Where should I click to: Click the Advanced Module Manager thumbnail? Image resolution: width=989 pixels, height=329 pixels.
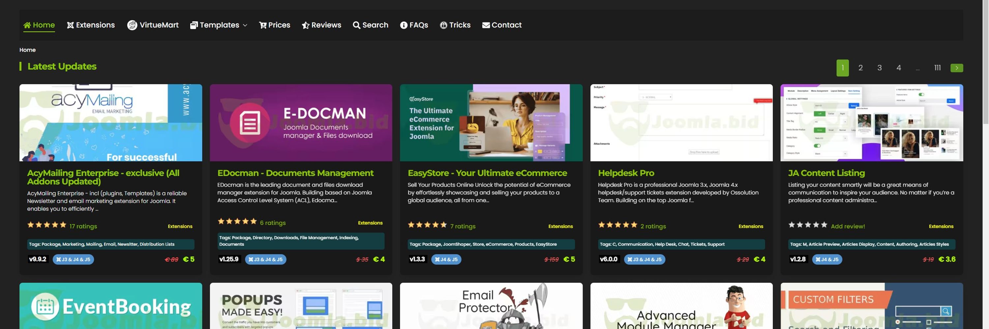pos(681,306)
